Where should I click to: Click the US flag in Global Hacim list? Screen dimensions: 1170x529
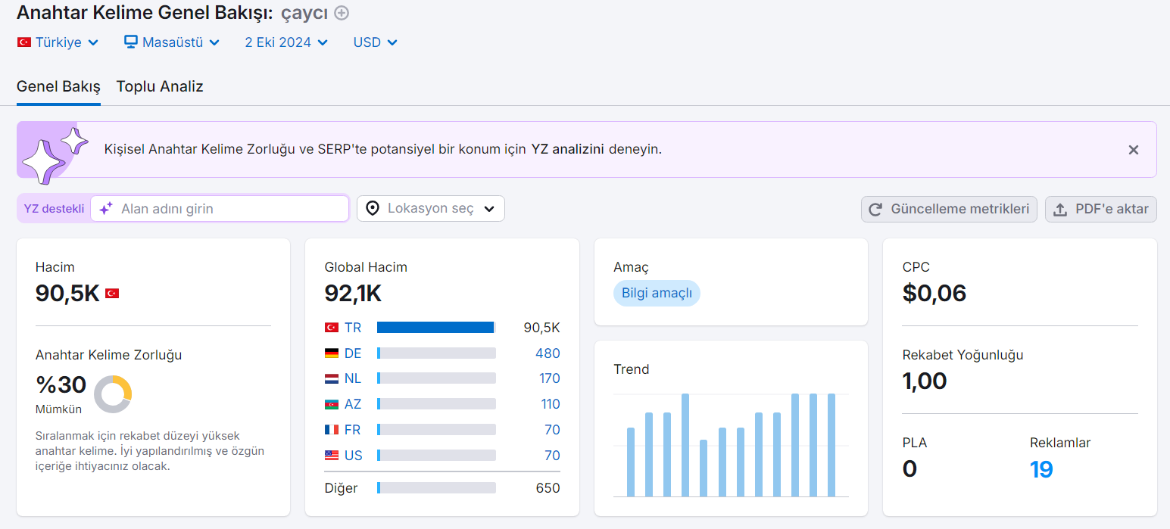click(x=331, y=456)
